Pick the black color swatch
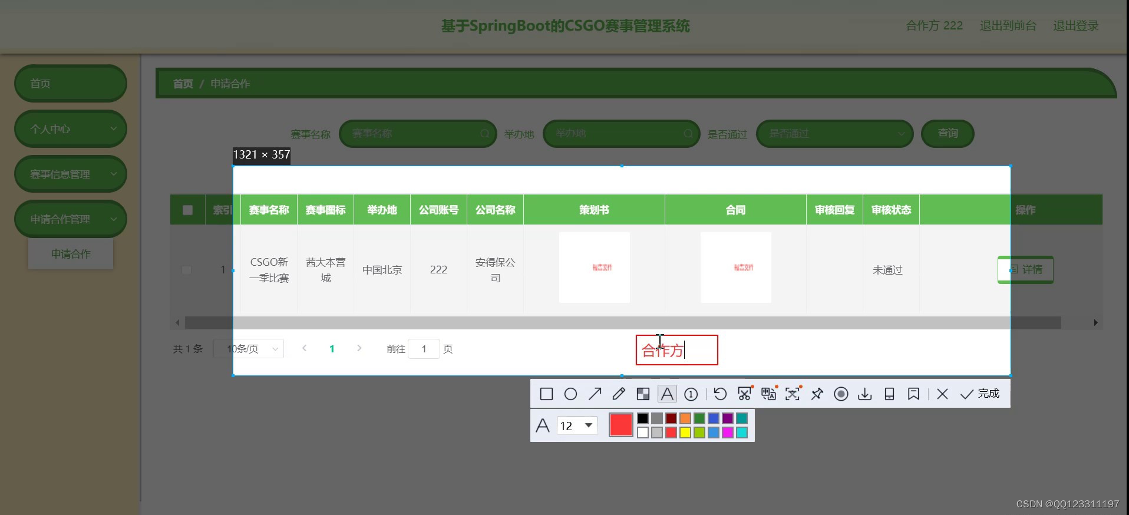The width and height of the screenshot is (1129, 515). click(x=643, y=418)
